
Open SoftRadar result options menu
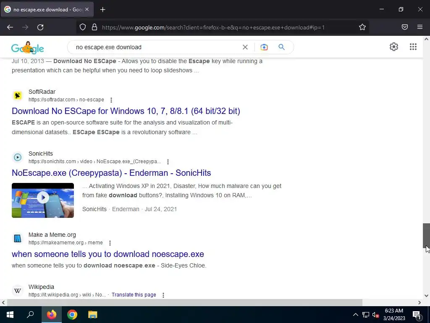tap(111, 100)
